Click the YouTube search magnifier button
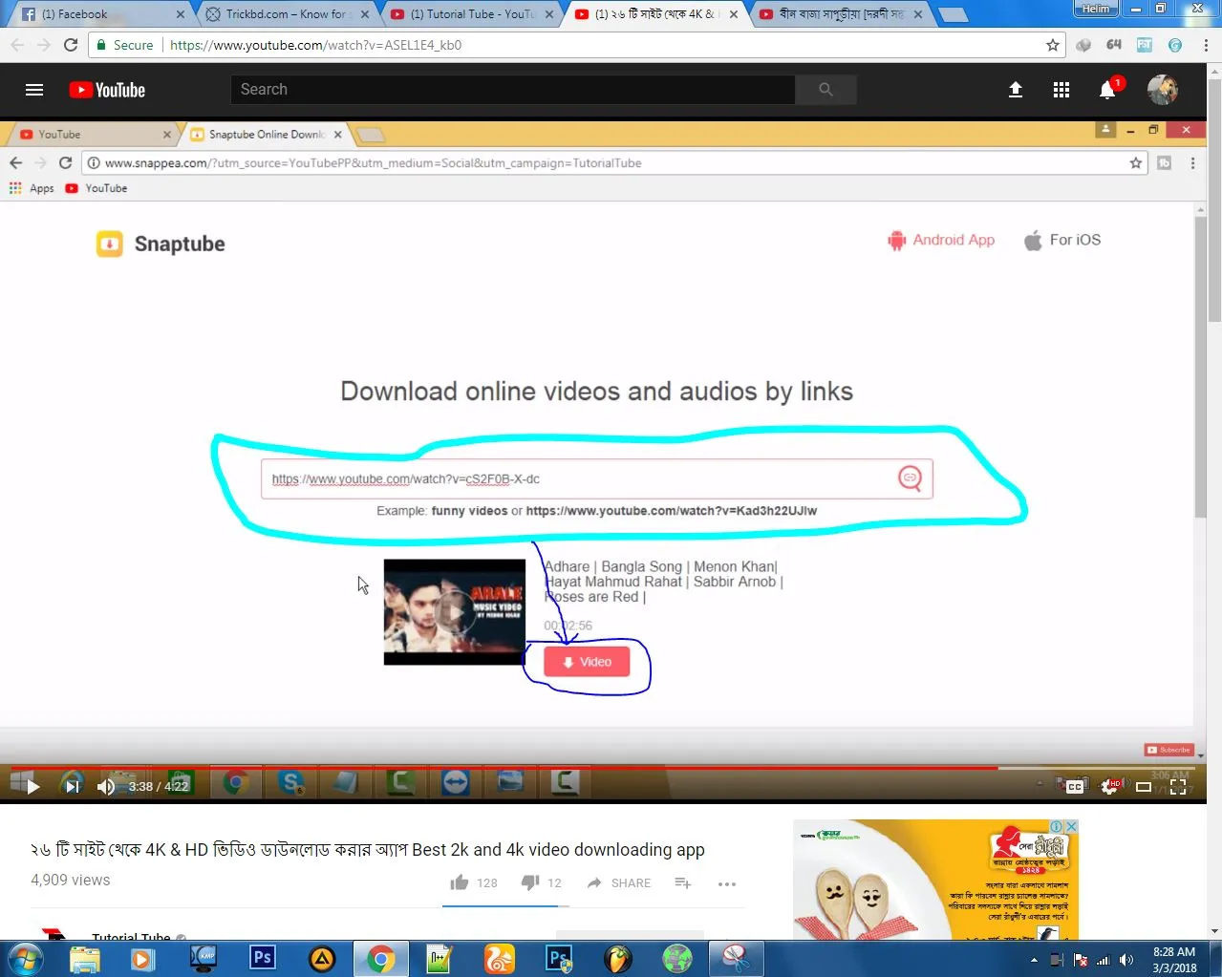1222x977 pixels. 825,90
